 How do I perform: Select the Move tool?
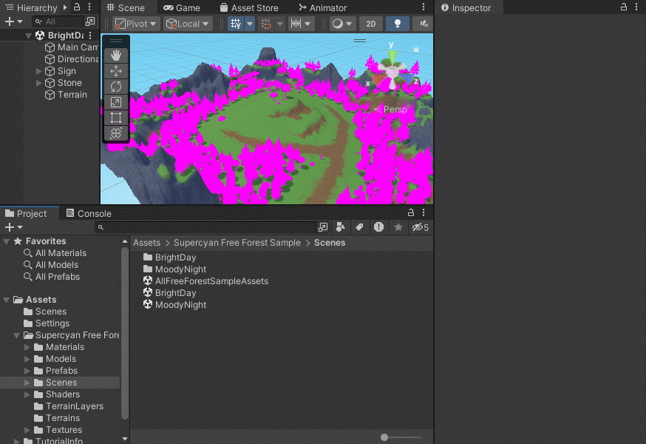pos(116,71)
